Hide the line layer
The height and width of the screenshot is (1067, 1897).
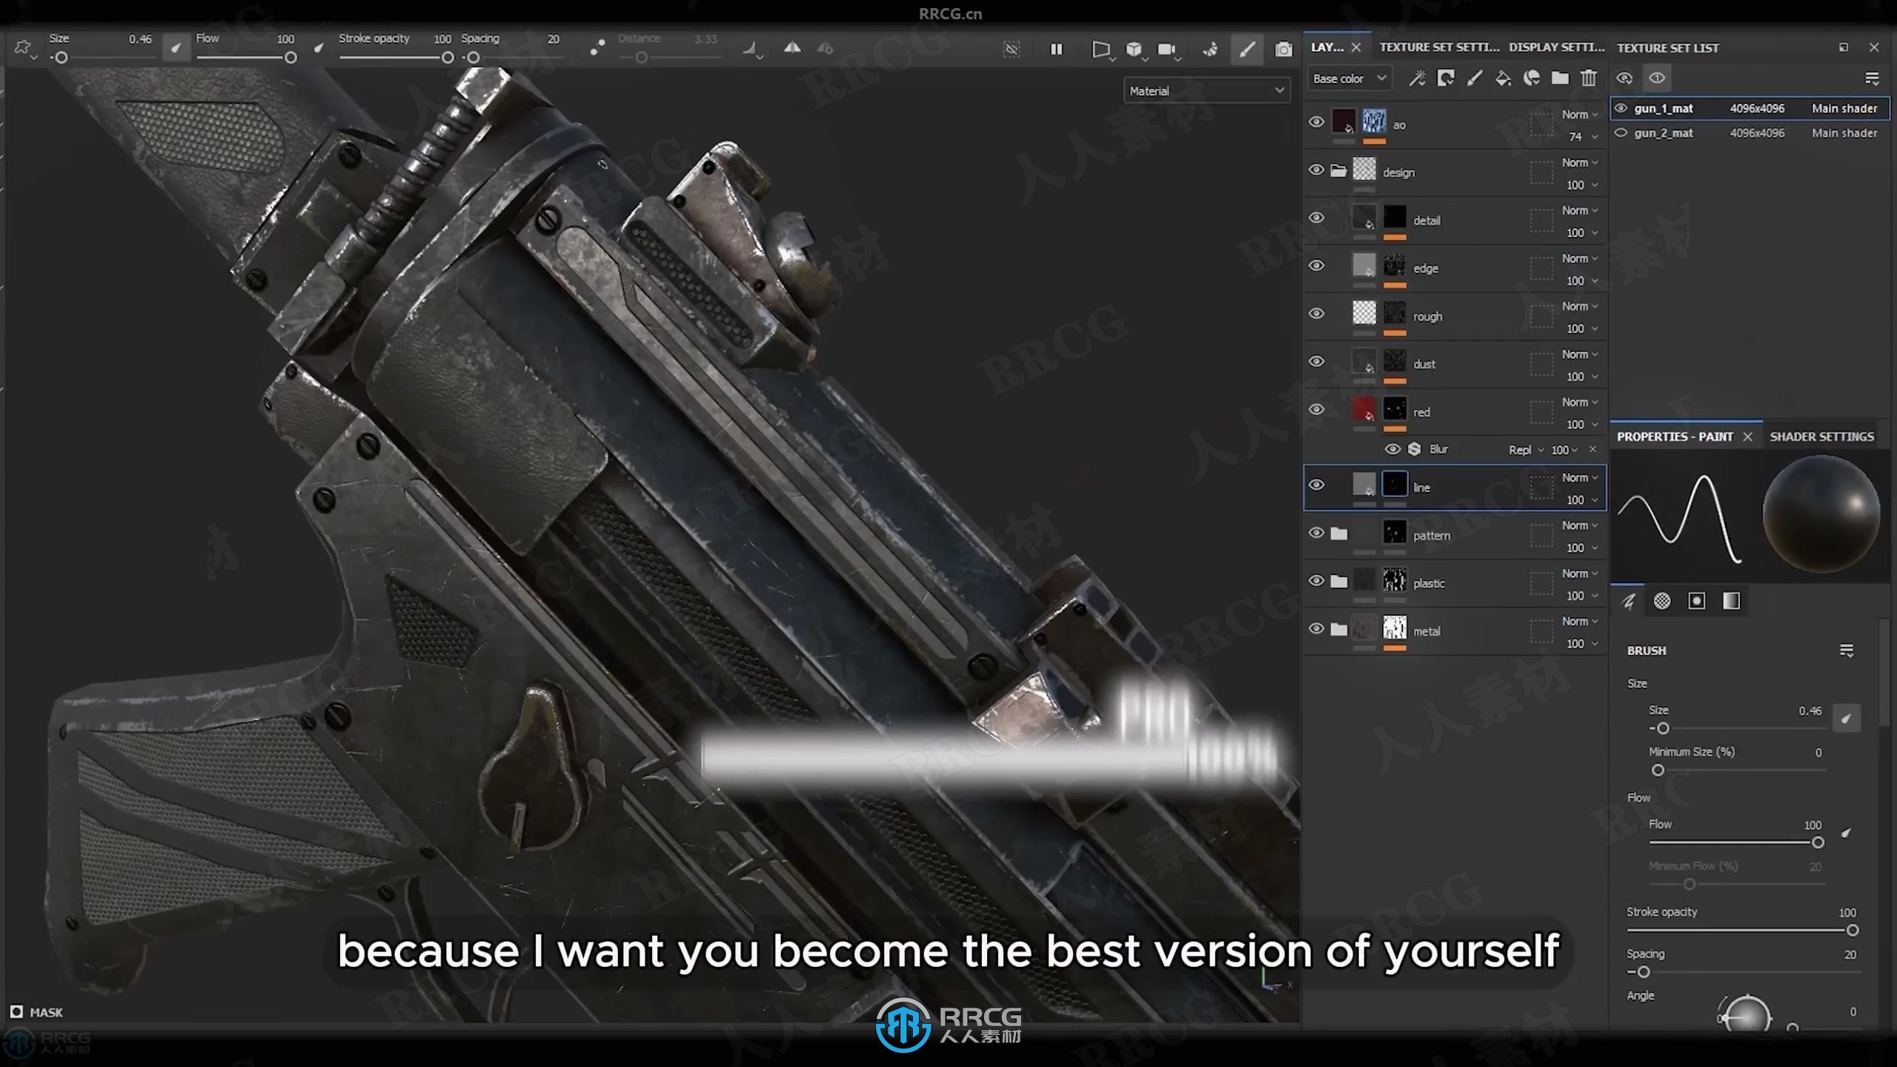click(1316, 485)
